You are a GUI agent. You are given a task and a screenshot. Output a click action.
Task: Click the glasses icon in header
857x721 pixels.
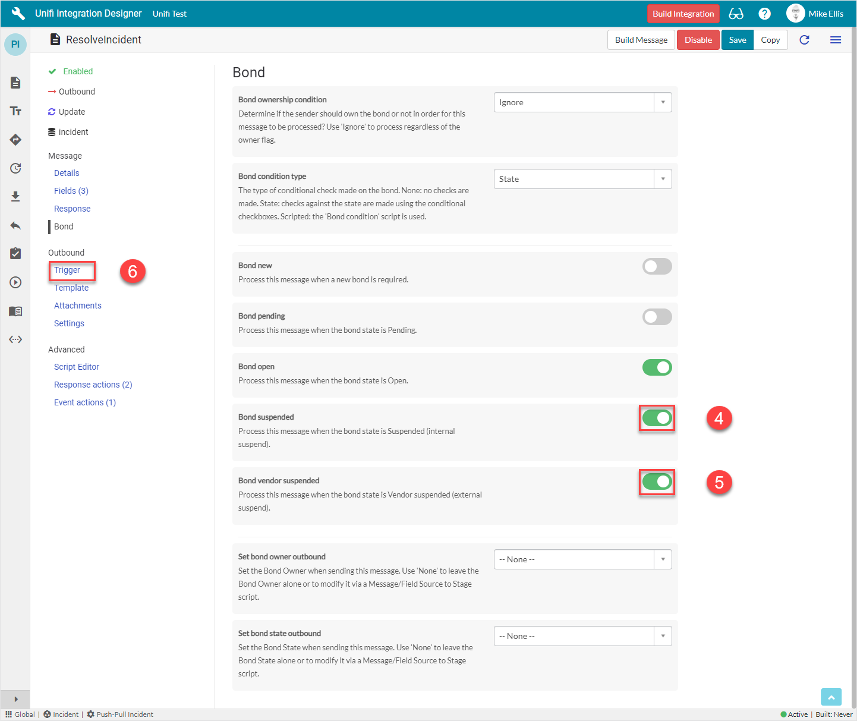click(x=736, y=14)
